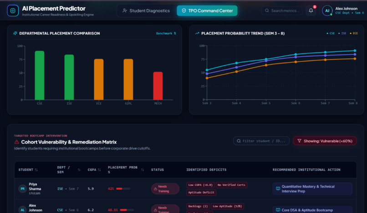Toggle CSE series in trend legend
The height and width of the screenshot is (213, 367).
click(331, 34)
